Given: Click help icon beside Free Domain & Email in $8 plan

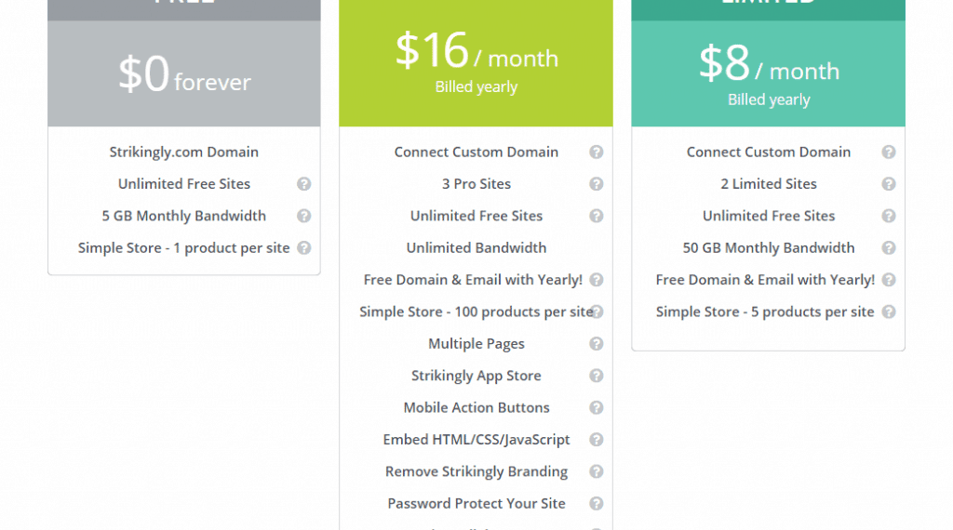Looking at the screenshot, I should (889, 280).
